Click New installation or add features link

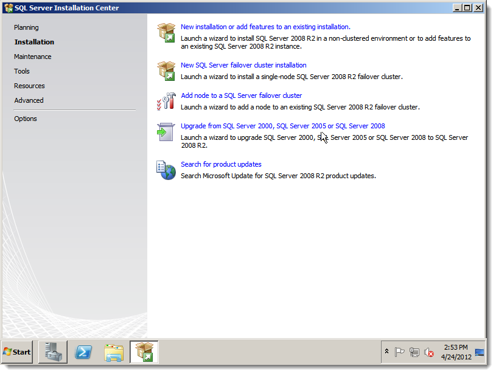click(x=265, y=27)
